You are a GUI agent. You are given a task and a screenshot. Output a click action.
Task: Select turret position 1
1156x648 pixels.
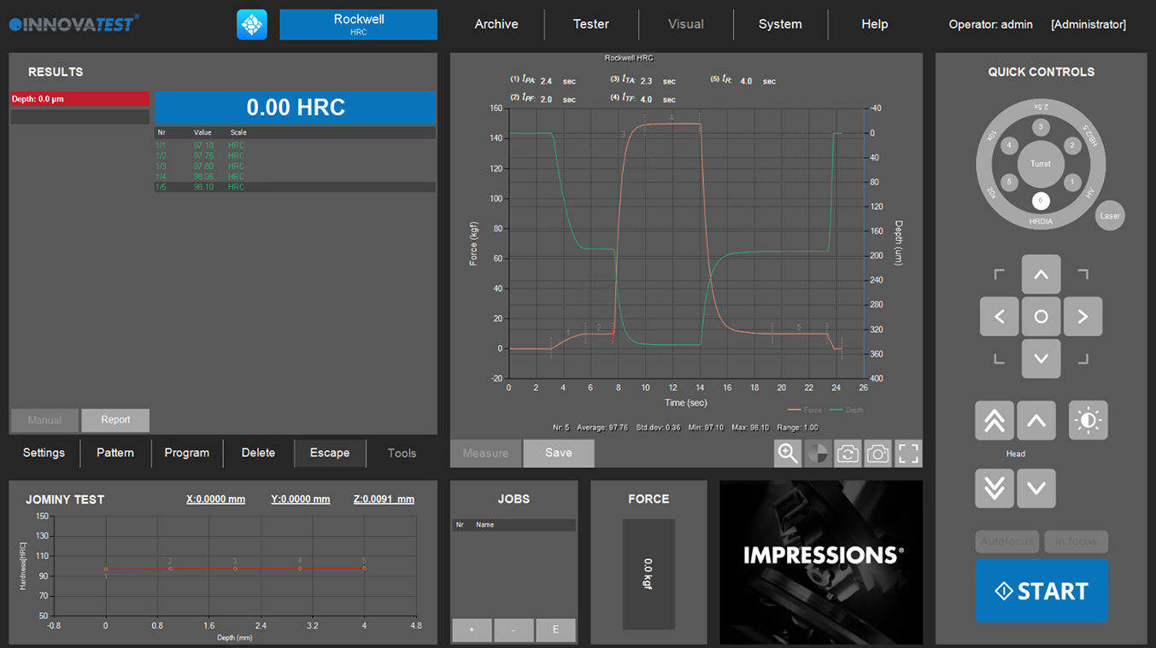pos(1071,182)
